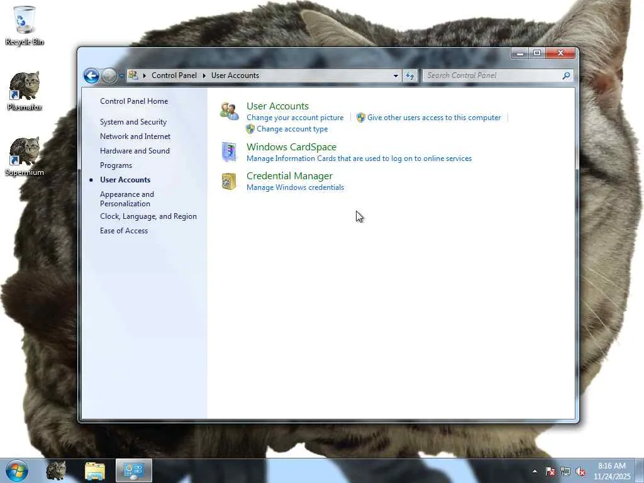Open the Credential Manager heading

[x=289, y=176]
